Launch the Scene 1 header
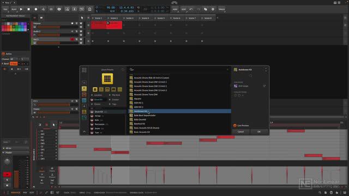Screen dimensions: 349x196 click(x=98, y=18)
